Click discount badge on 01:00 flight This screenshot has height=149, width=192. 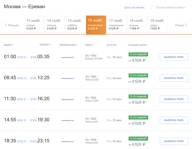coord(138,54)
